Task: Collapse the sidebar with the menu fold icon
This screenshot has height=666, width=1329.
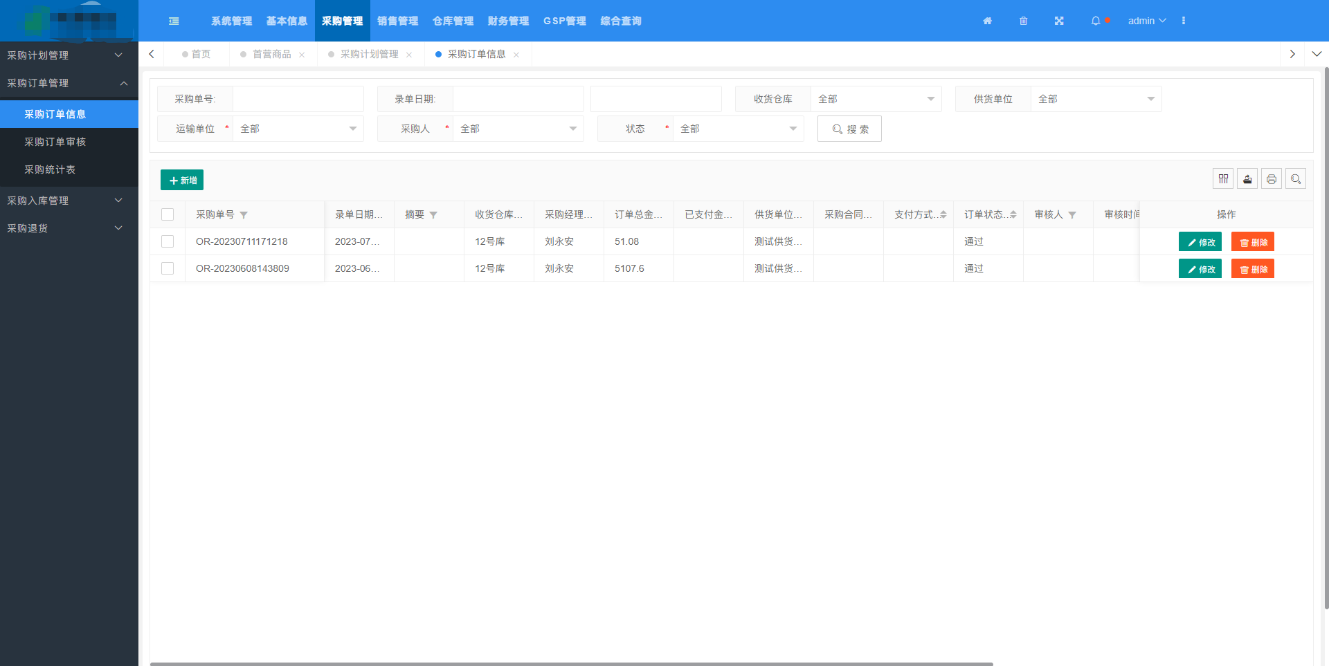Action: coord(174,21)
